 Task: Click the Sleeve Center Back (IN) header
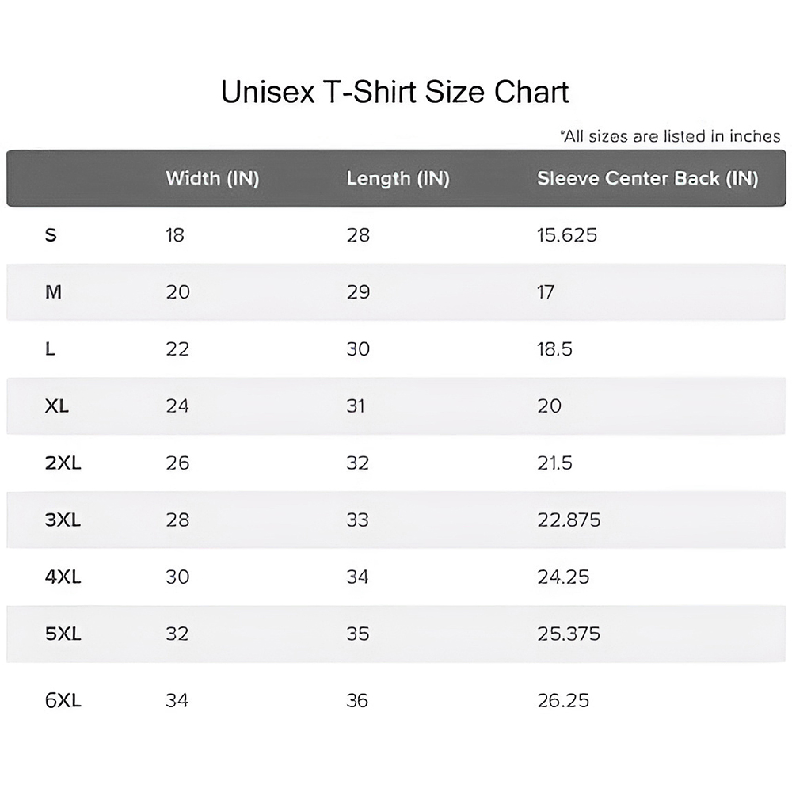point(647,178)
